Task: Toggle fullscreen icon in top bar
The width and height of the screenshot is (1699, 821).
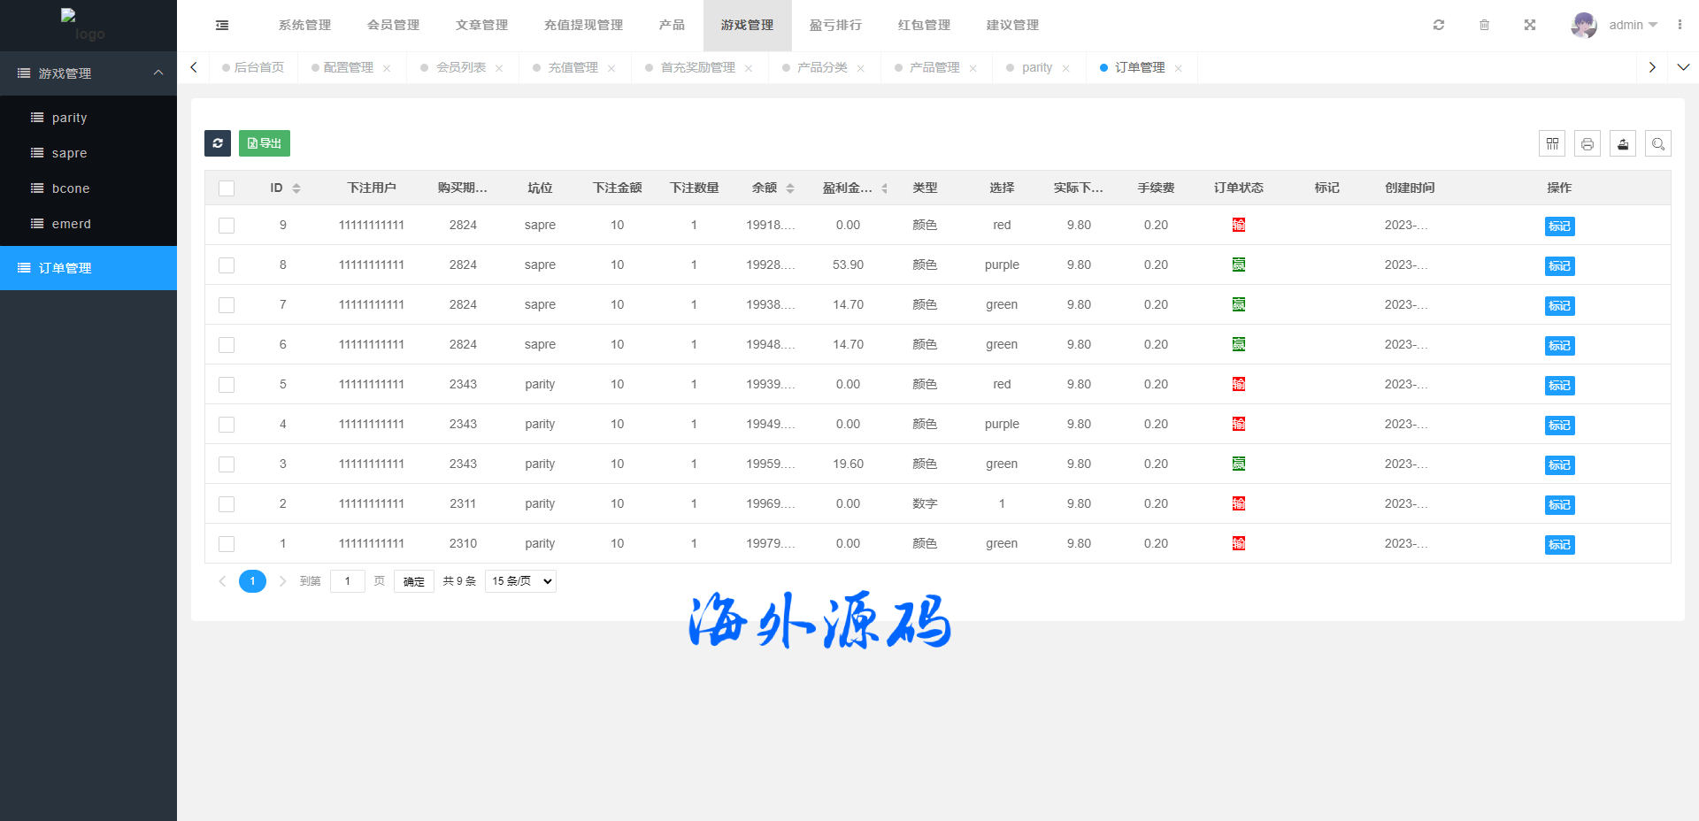Action: click(1530, 25)
